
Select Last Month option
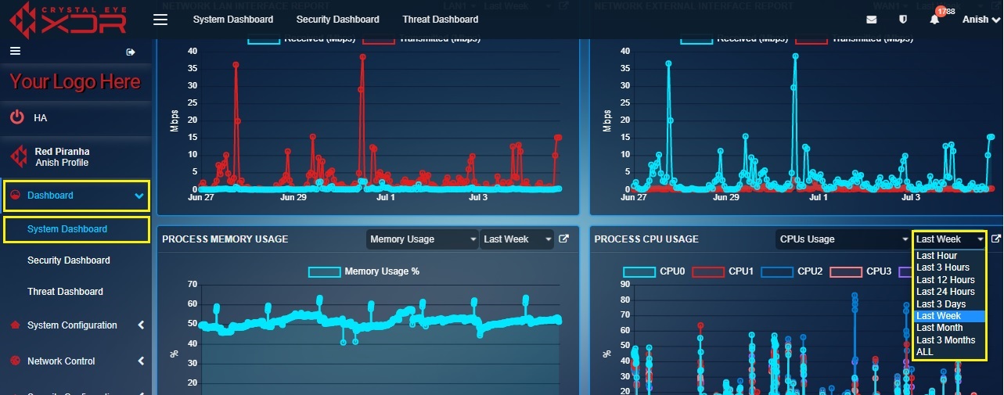point(949,328)
